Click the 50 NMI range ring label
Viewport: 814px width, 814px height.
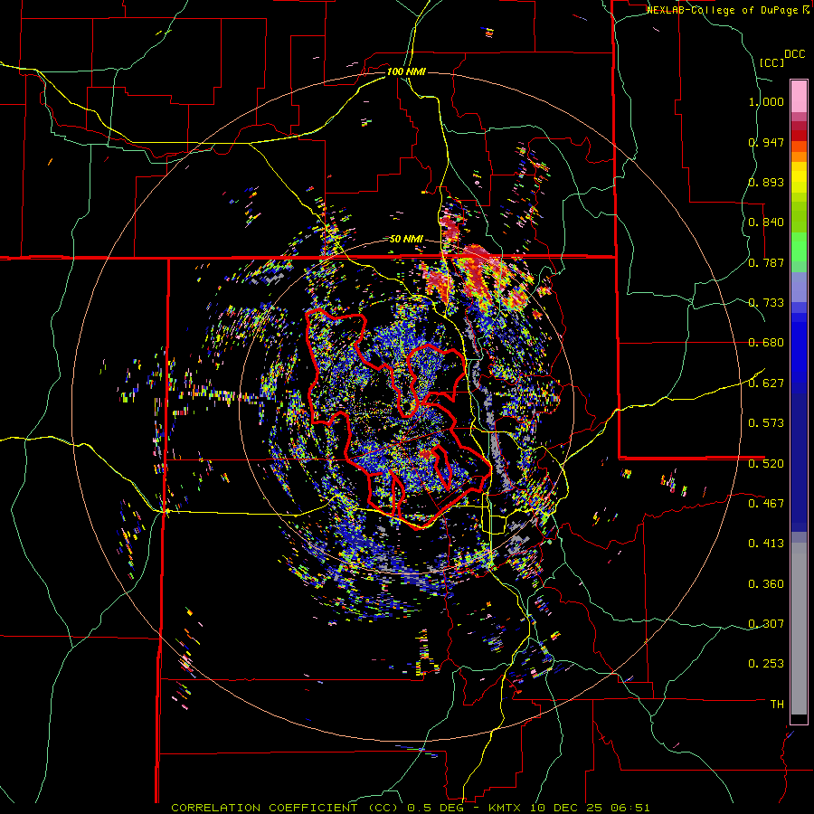point(406,240)
